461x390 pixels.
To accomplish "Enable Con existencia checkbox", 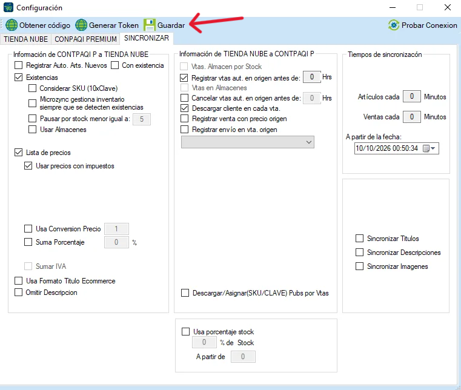I will point(114,65).
